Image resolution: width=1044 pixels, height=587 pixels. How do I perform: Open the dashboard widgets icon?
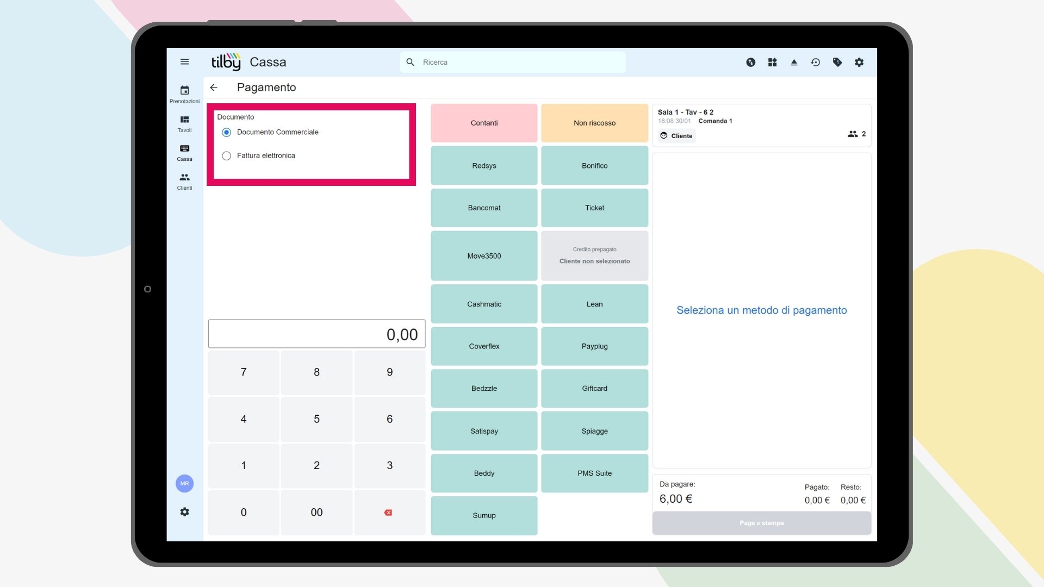click(772, 62)
